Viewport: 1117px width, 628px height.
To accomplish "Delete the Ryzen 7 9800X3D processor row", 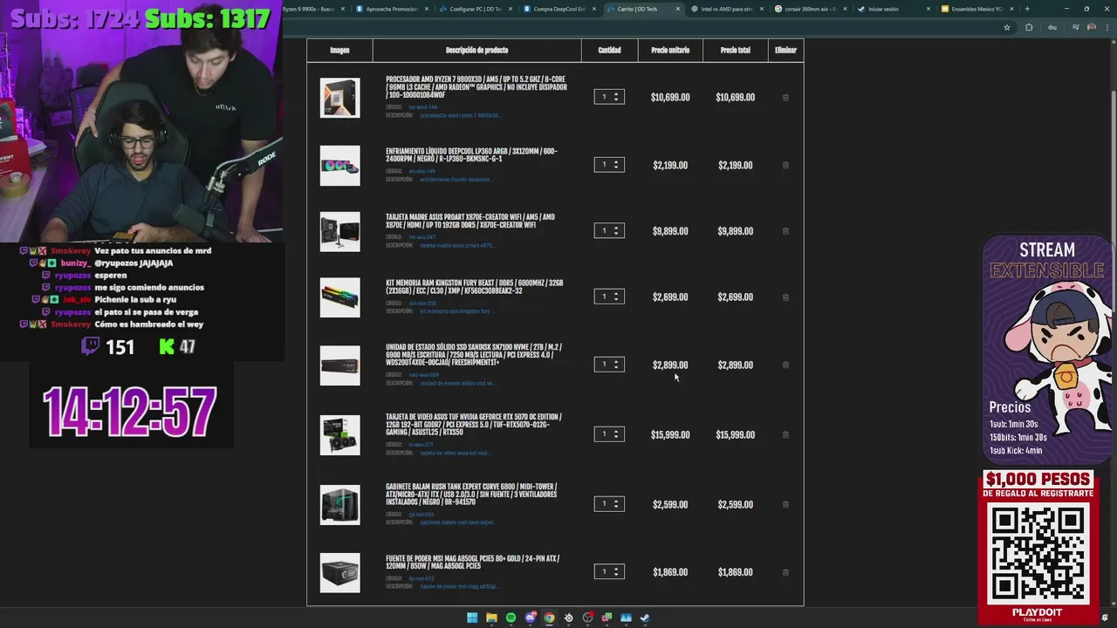I will [x=785, y=98].
